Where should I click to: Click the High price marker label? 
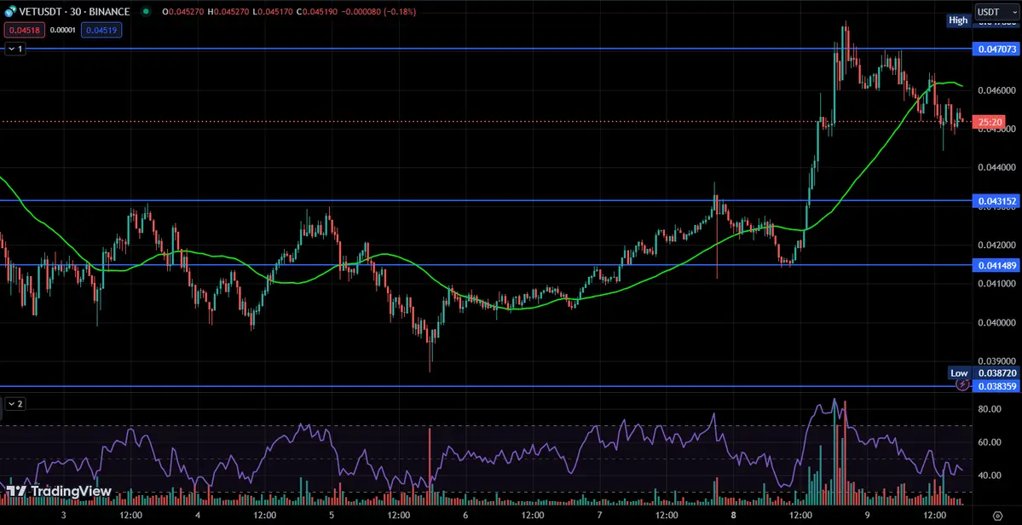pyautogui.click(x=958, y=20)
